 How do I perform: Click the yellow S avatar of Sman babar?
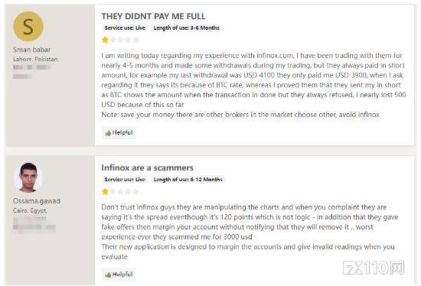click(x=28, y=26)
